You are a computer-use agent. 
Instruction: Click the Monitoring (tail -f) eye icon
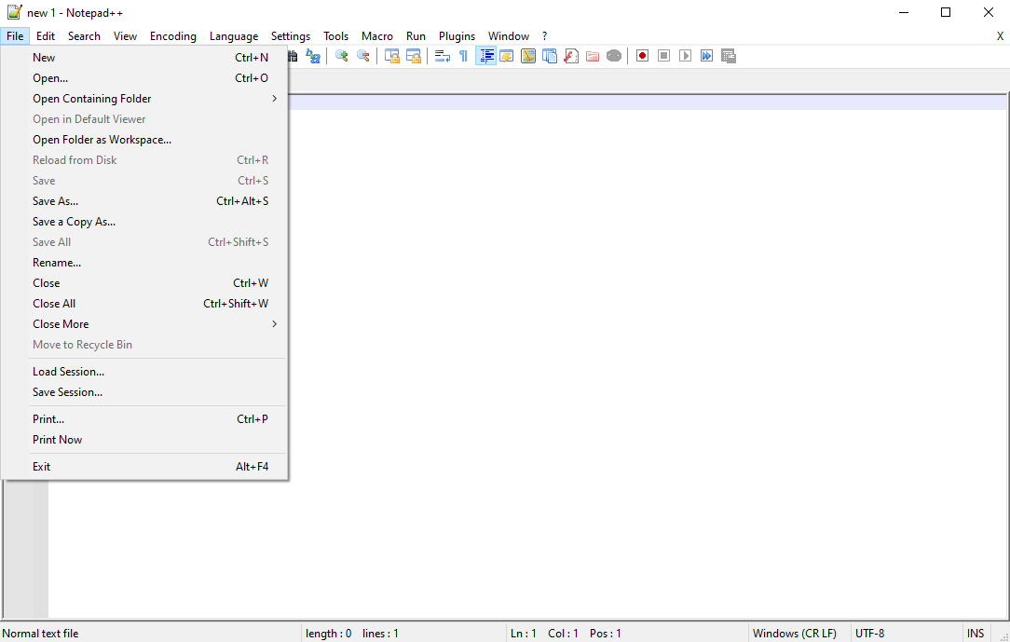614,56
